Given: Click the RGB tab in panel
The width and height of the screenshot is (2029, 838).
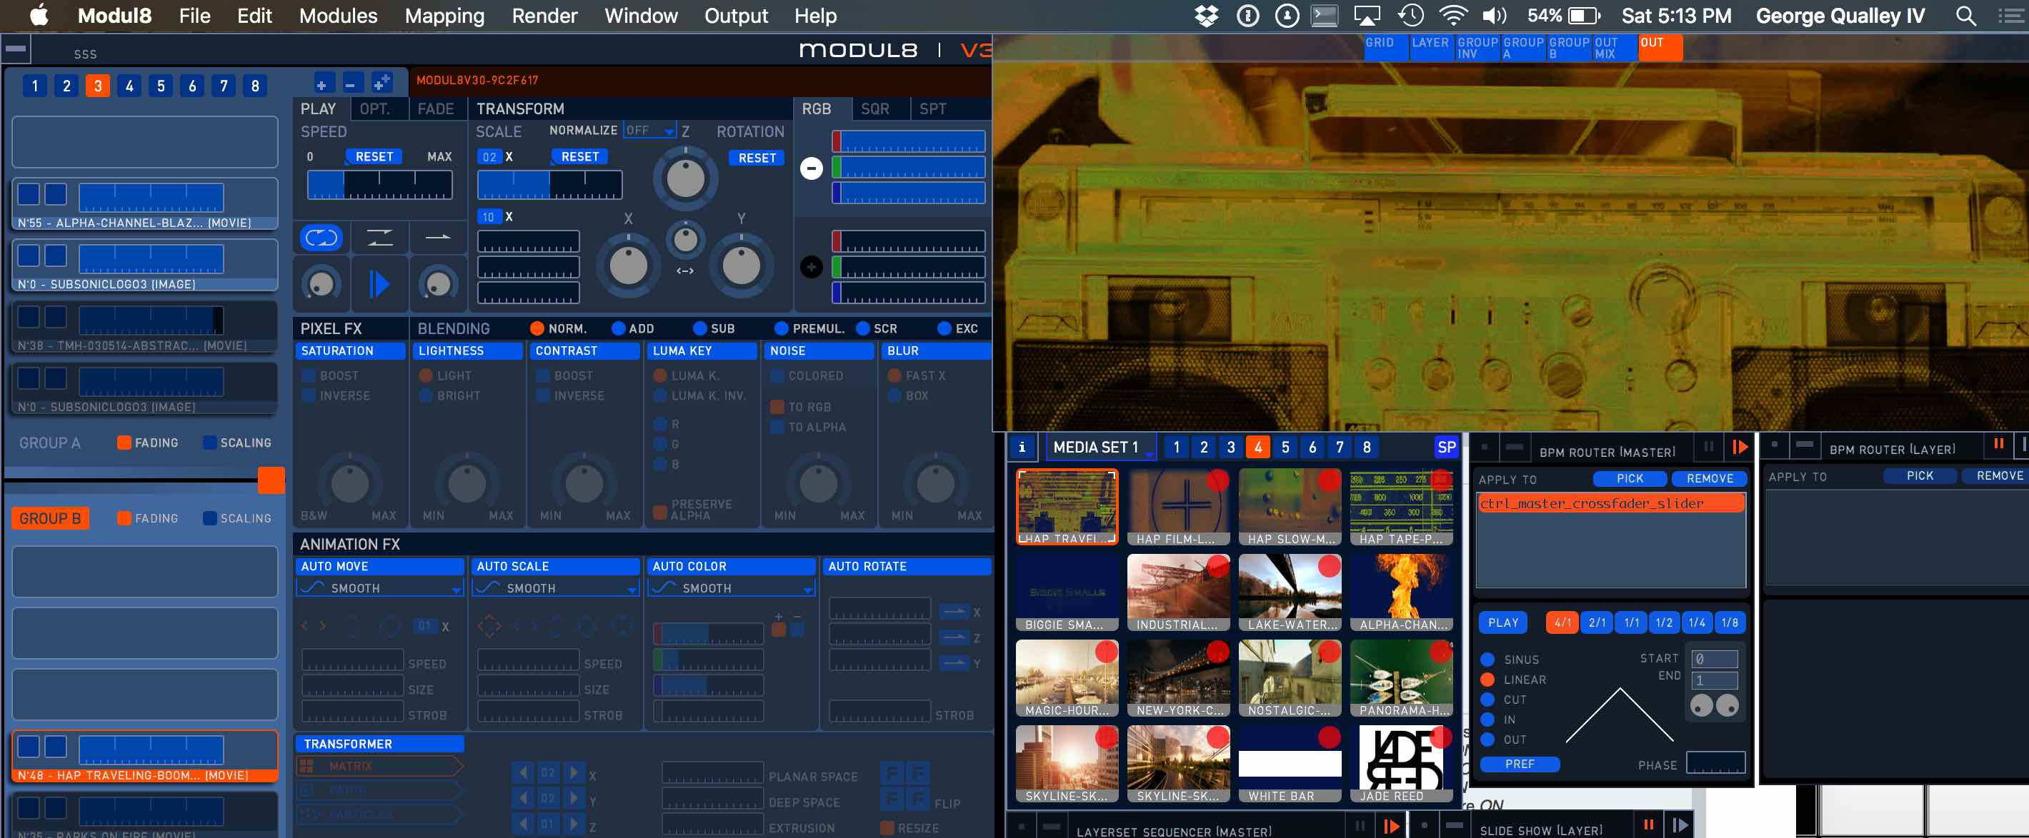Looking at the screenshot, I should pos(820,107).
